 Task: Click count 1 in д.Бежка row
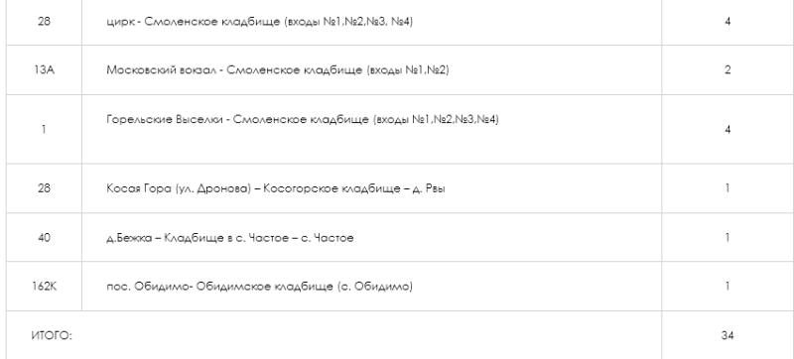click(x=728, y=237)
